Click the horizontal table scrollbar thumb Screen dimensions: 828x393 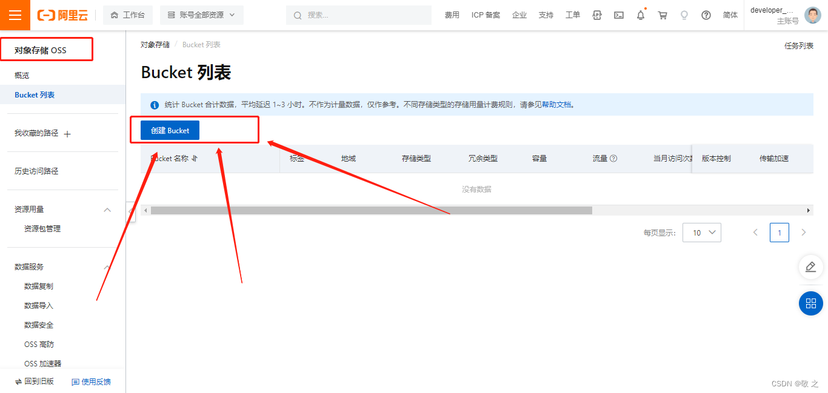tap(372, 210)
